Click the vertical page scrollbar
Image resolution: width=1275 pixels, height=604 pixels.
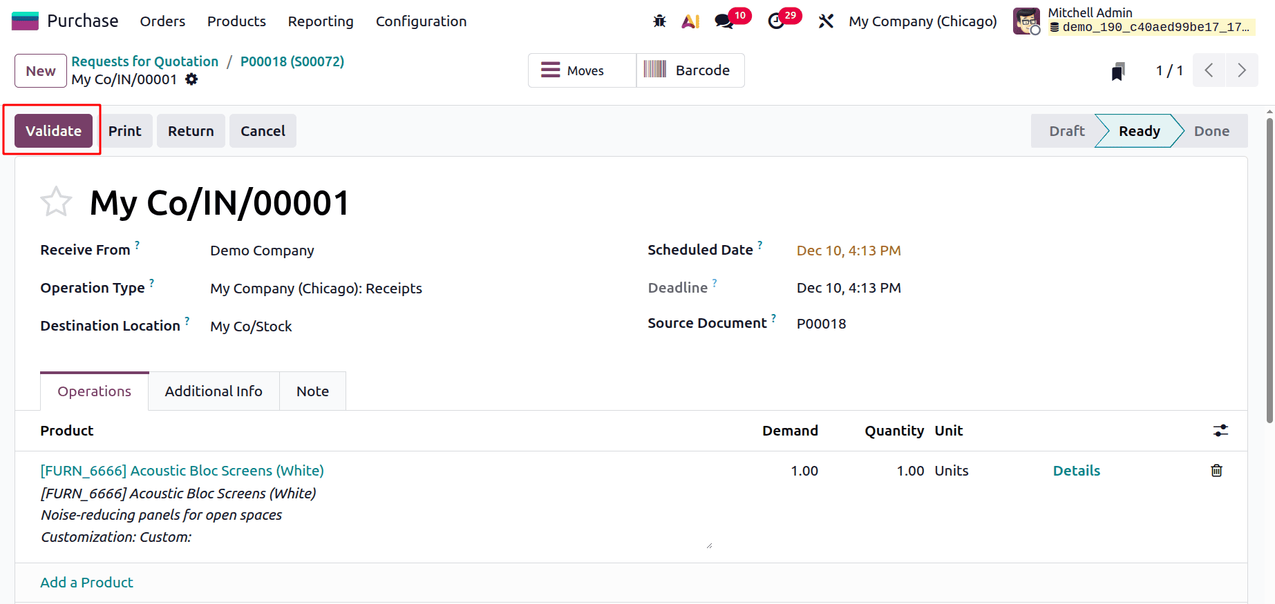click(1269, 269)
